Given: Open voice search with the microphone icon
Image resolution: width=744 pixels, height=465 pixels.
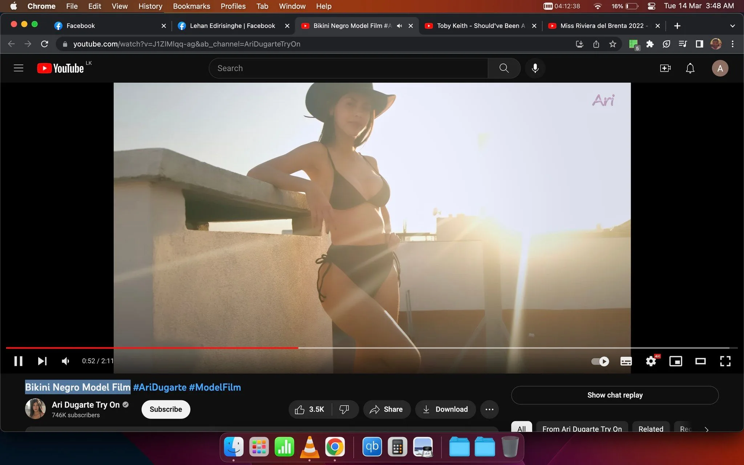Looking at the screenshot, I should [x=535, y=68].
